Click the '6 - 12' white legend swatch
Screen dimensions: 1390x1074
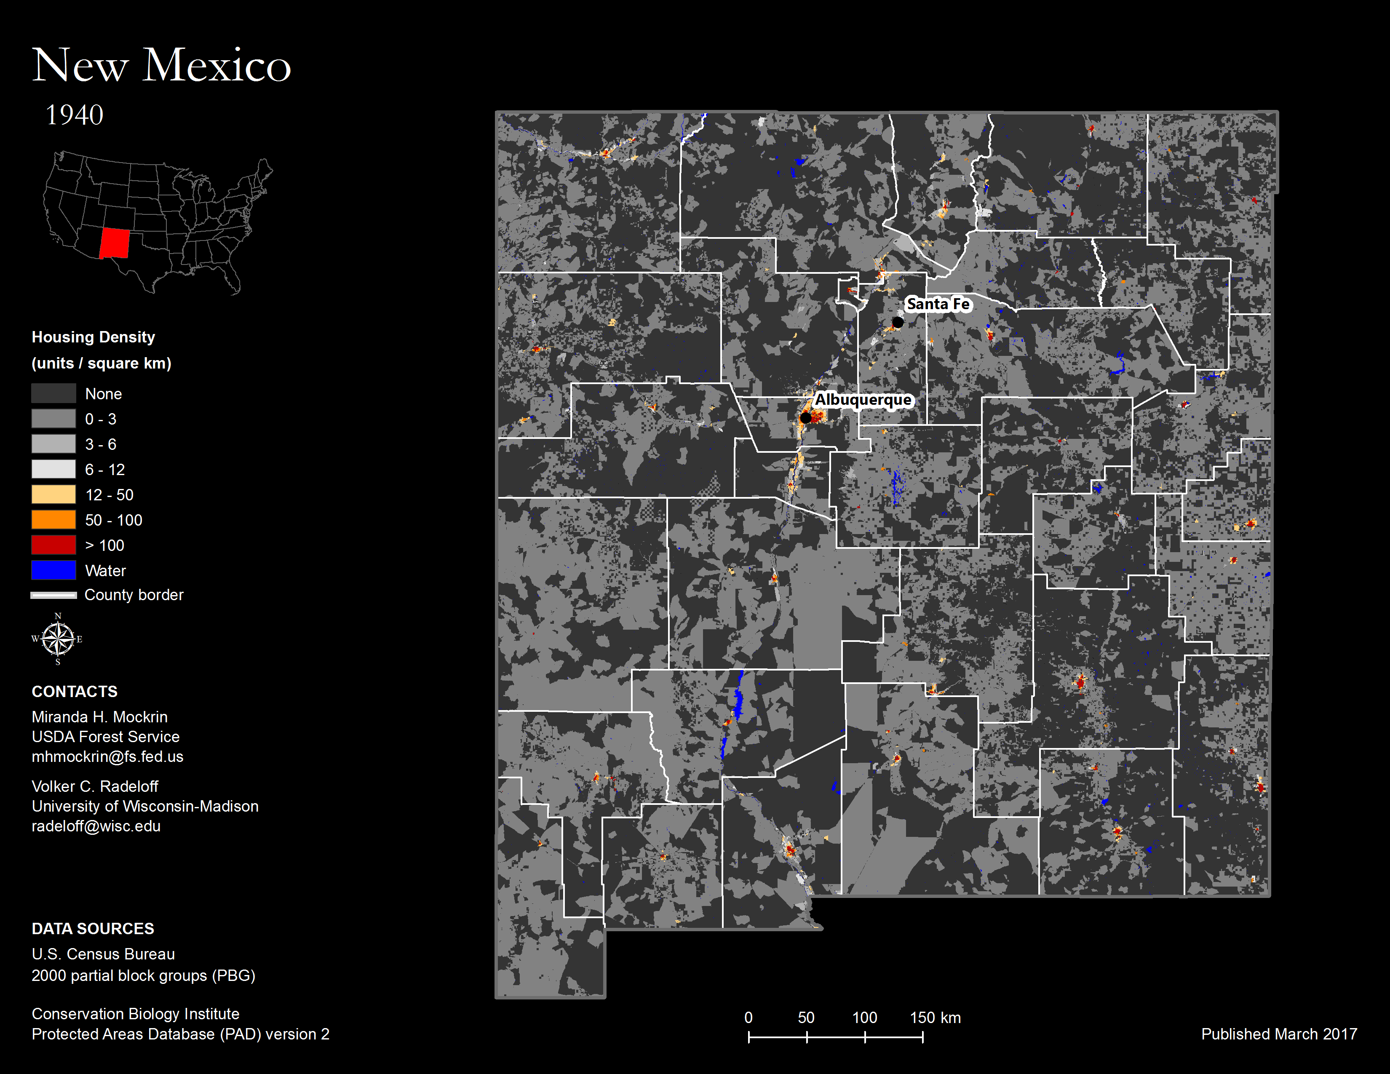pos(54,469)
